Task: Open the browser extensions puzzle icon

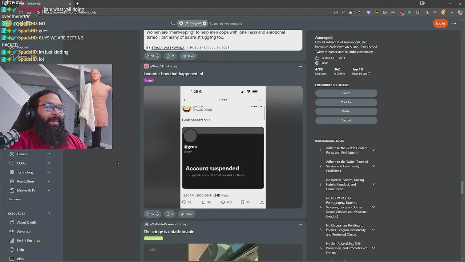Action: point(418,12)
